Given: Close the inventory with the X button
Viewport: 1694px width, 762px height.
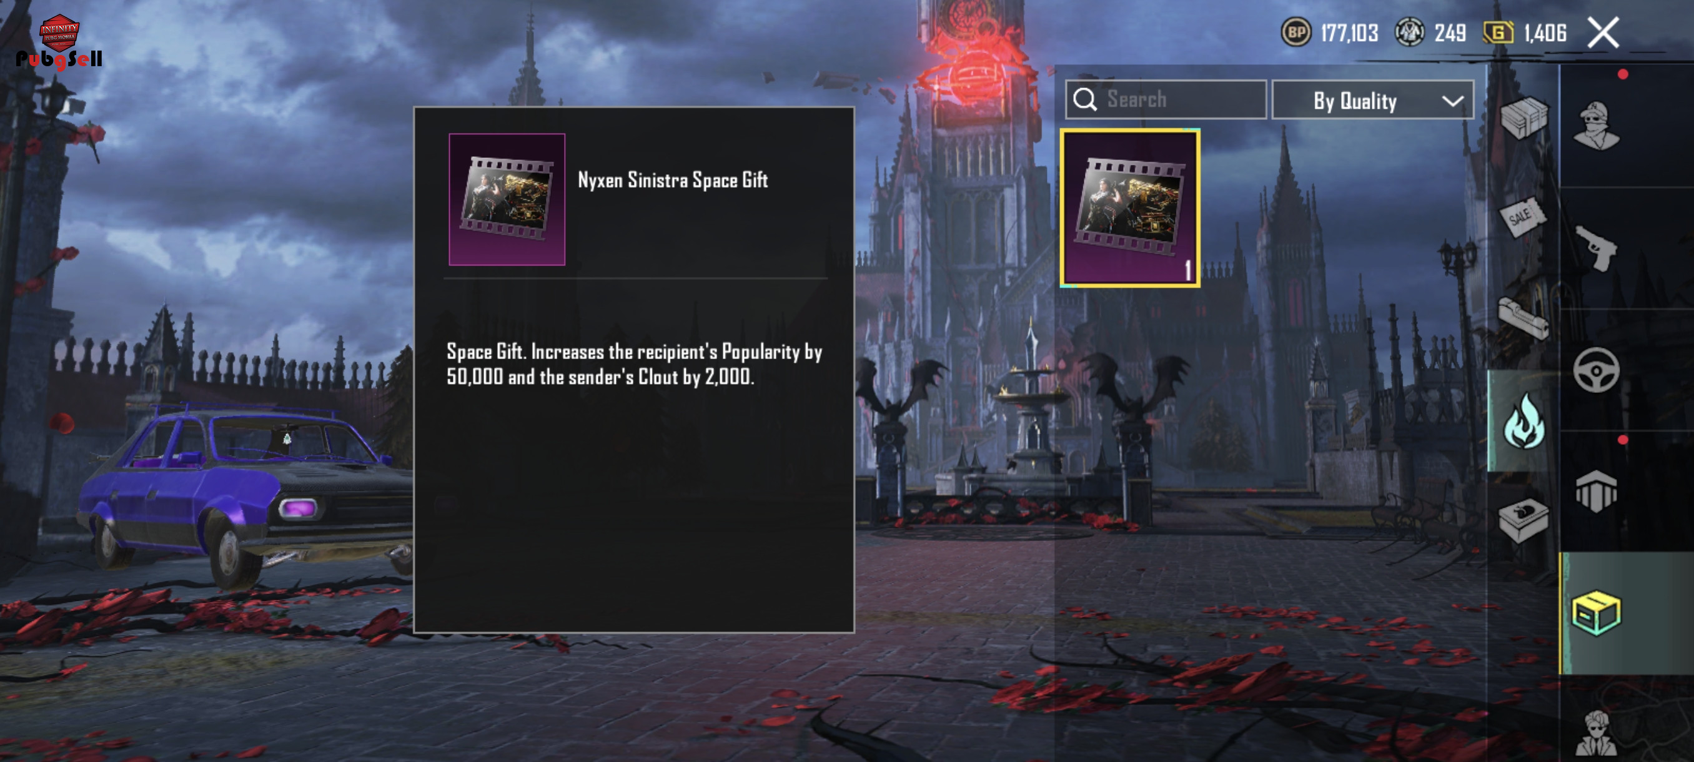Looking at the screenshot, I should 1603,33.
